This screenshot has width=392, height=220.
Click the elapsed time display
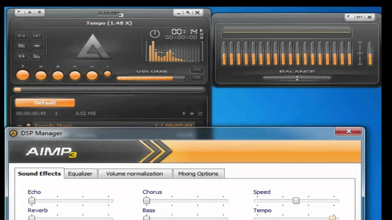(184, 31)
